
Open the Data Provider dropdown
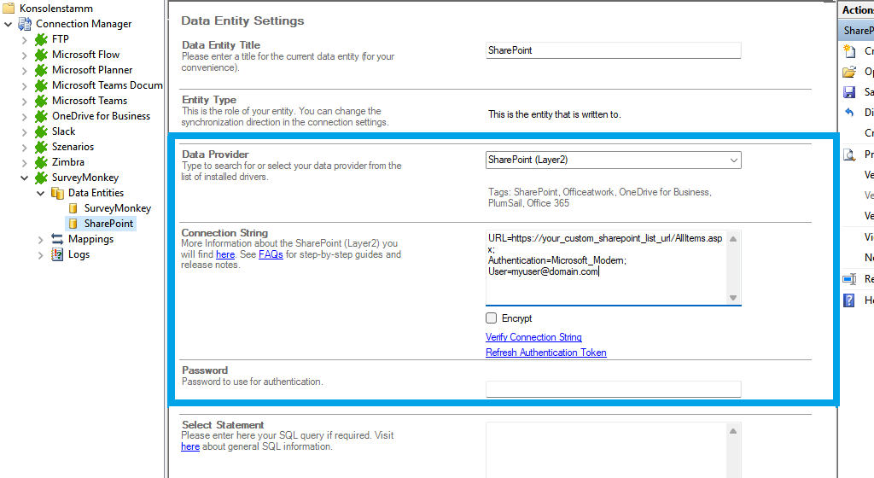tap(733, 160)
